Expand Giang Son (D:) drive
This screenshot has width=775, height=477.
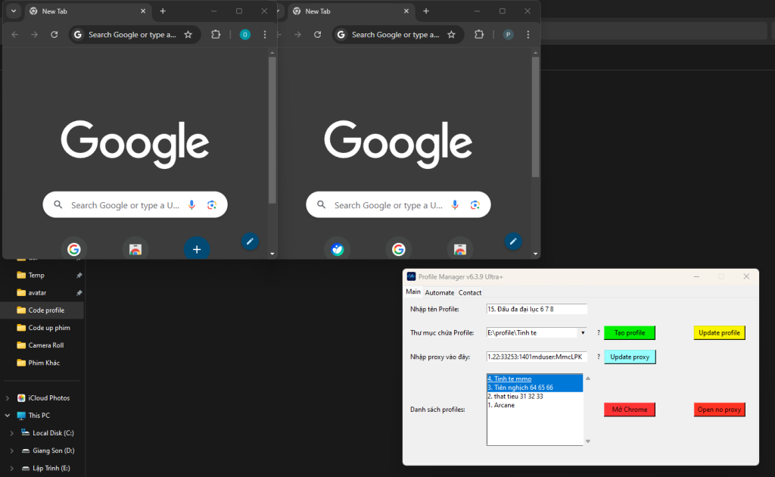click(12, 450)
